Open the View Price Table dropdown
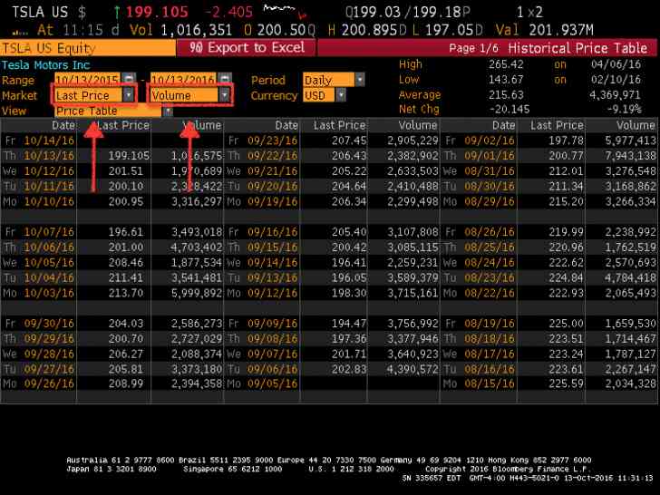This screenshot has height=495, width=660. (x=168, y=112)
